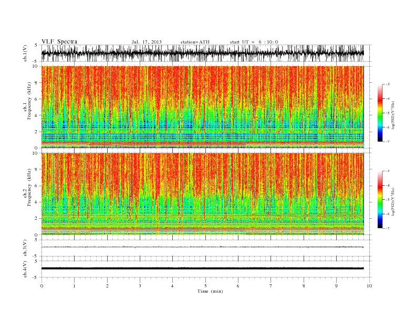Screen dimensions: 416x321
Task: Click the "6" kHz tick on ch.2 spectrogram
Action: point(37,186)
